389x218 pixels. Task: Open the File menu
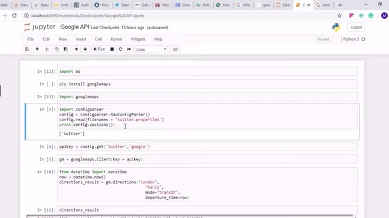click(30, 39)
